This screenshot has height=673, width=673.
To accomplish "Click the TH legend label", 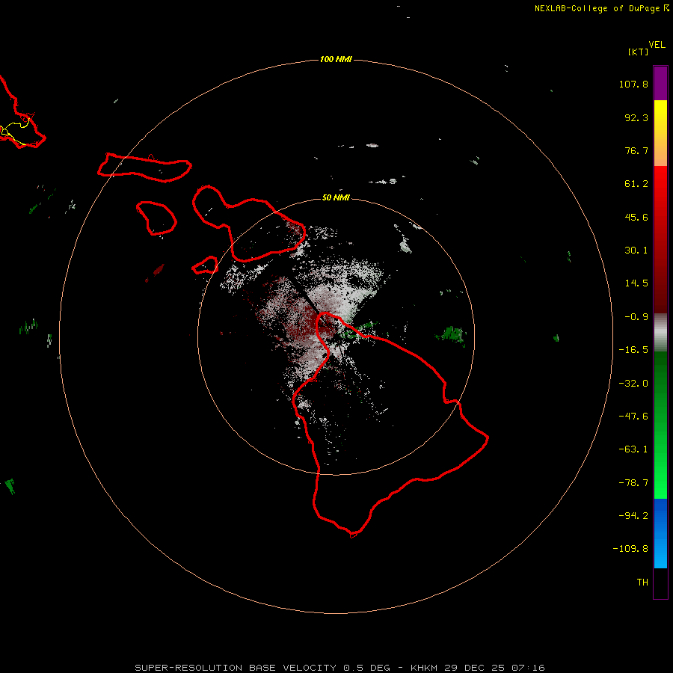I will 642,582.
